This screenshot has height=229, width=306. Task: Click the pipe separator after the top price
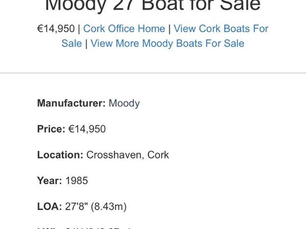point(79,28)
